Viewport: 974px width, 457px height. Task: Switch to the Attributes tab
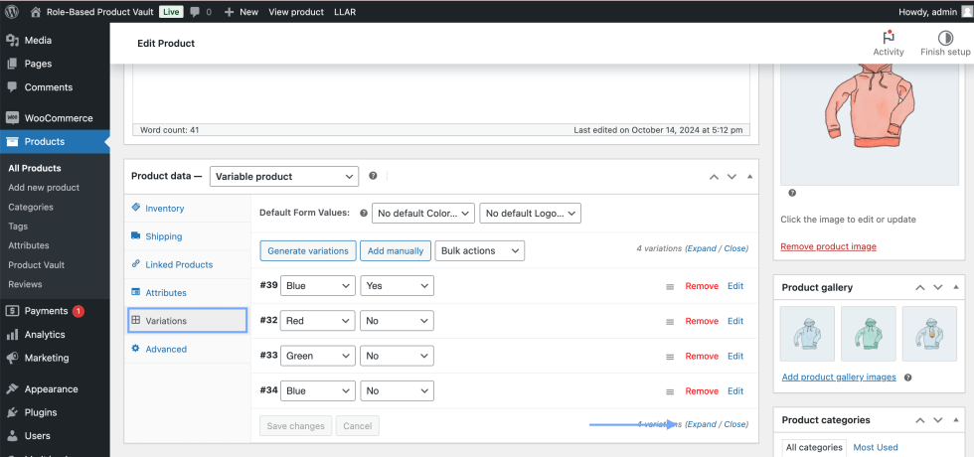point(165,293)
